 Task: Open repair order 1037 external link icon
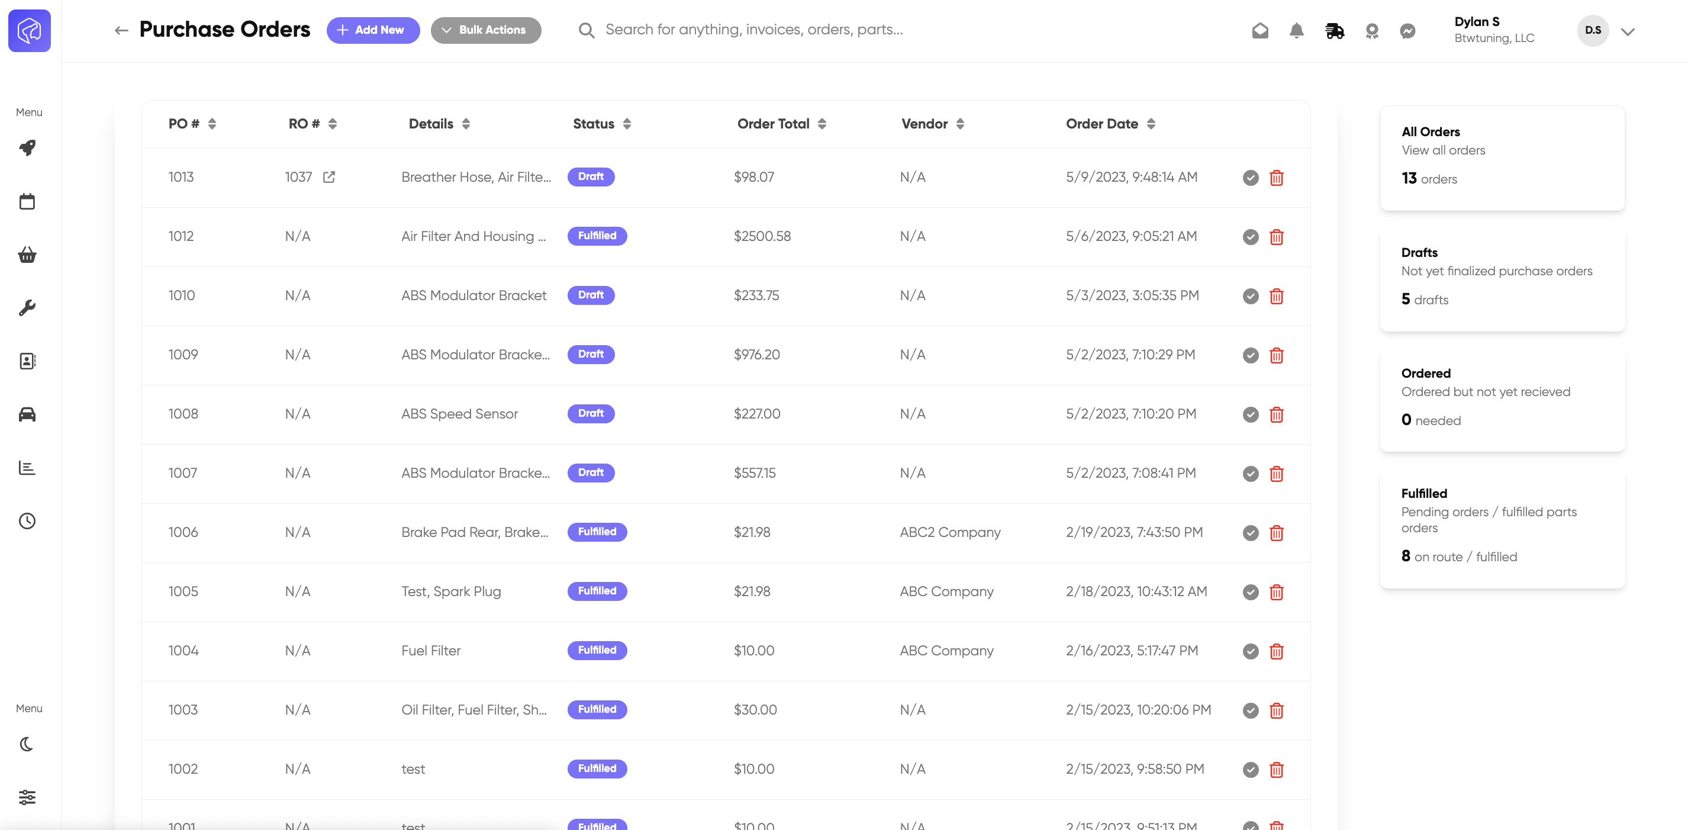coord(329,177)
